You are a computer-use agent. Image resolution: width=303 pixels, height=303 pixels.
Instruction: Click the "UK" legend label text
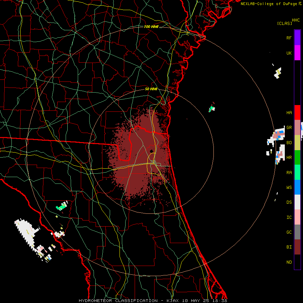tap(289, 53)
